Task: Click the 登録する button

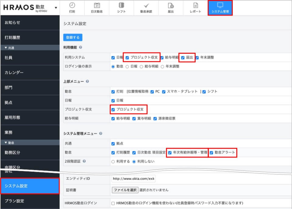Action: pyautogui.click(x=73, y=37)
